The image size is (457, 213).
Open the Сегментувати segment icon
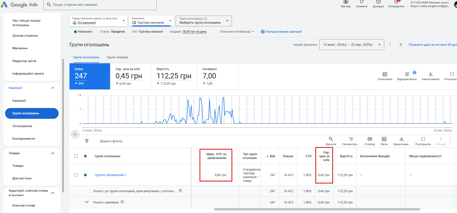(x=351, y=139)
